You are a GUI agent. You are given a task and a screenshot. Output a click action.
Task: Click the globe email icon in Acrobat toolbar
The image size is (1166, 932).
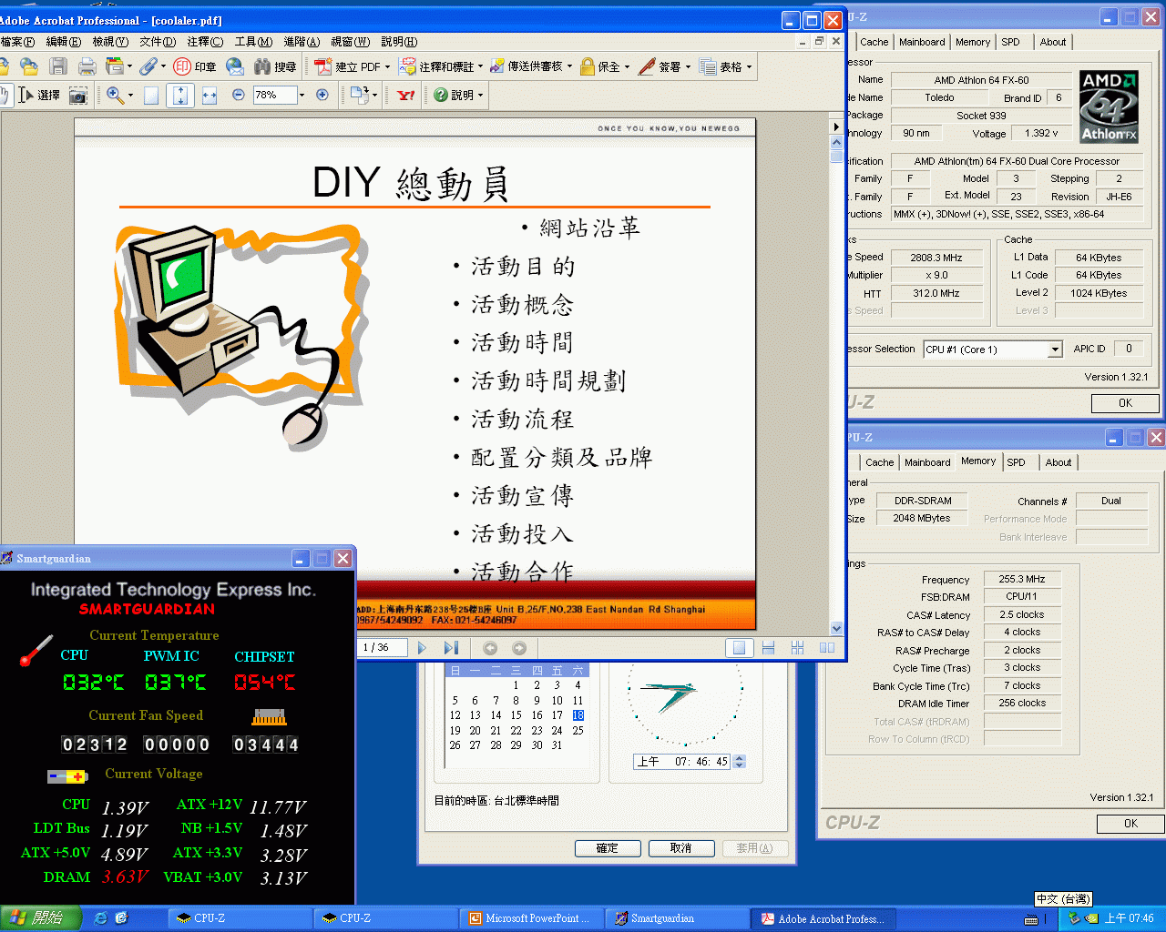pos(235,66)
